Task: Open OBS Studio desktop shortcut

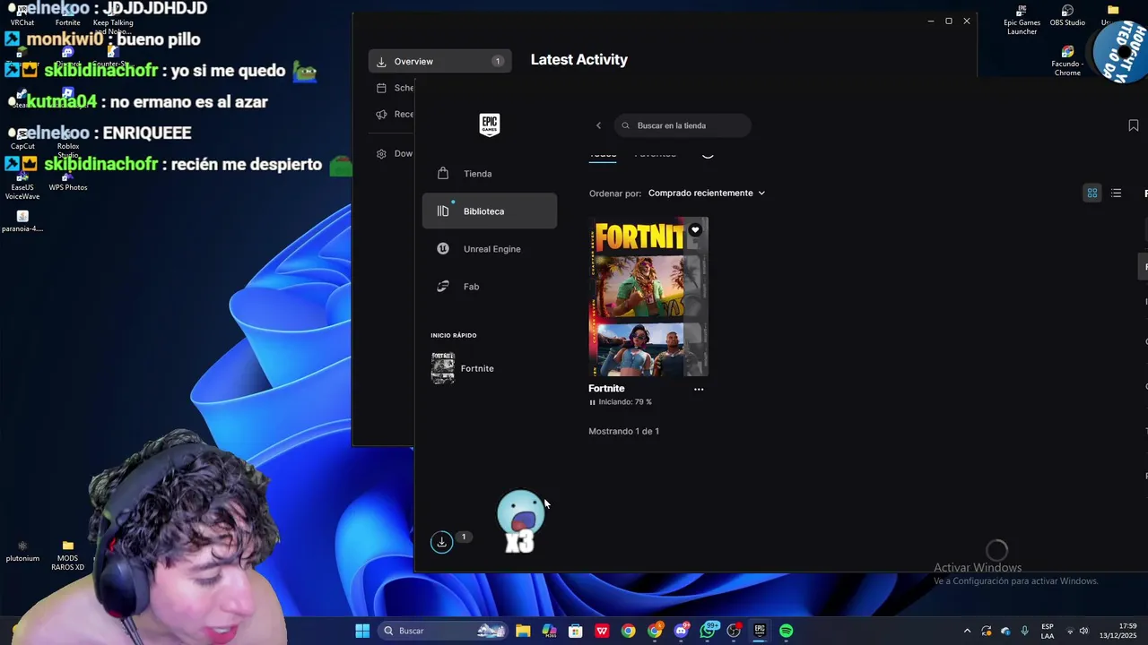Action: 1067,16
